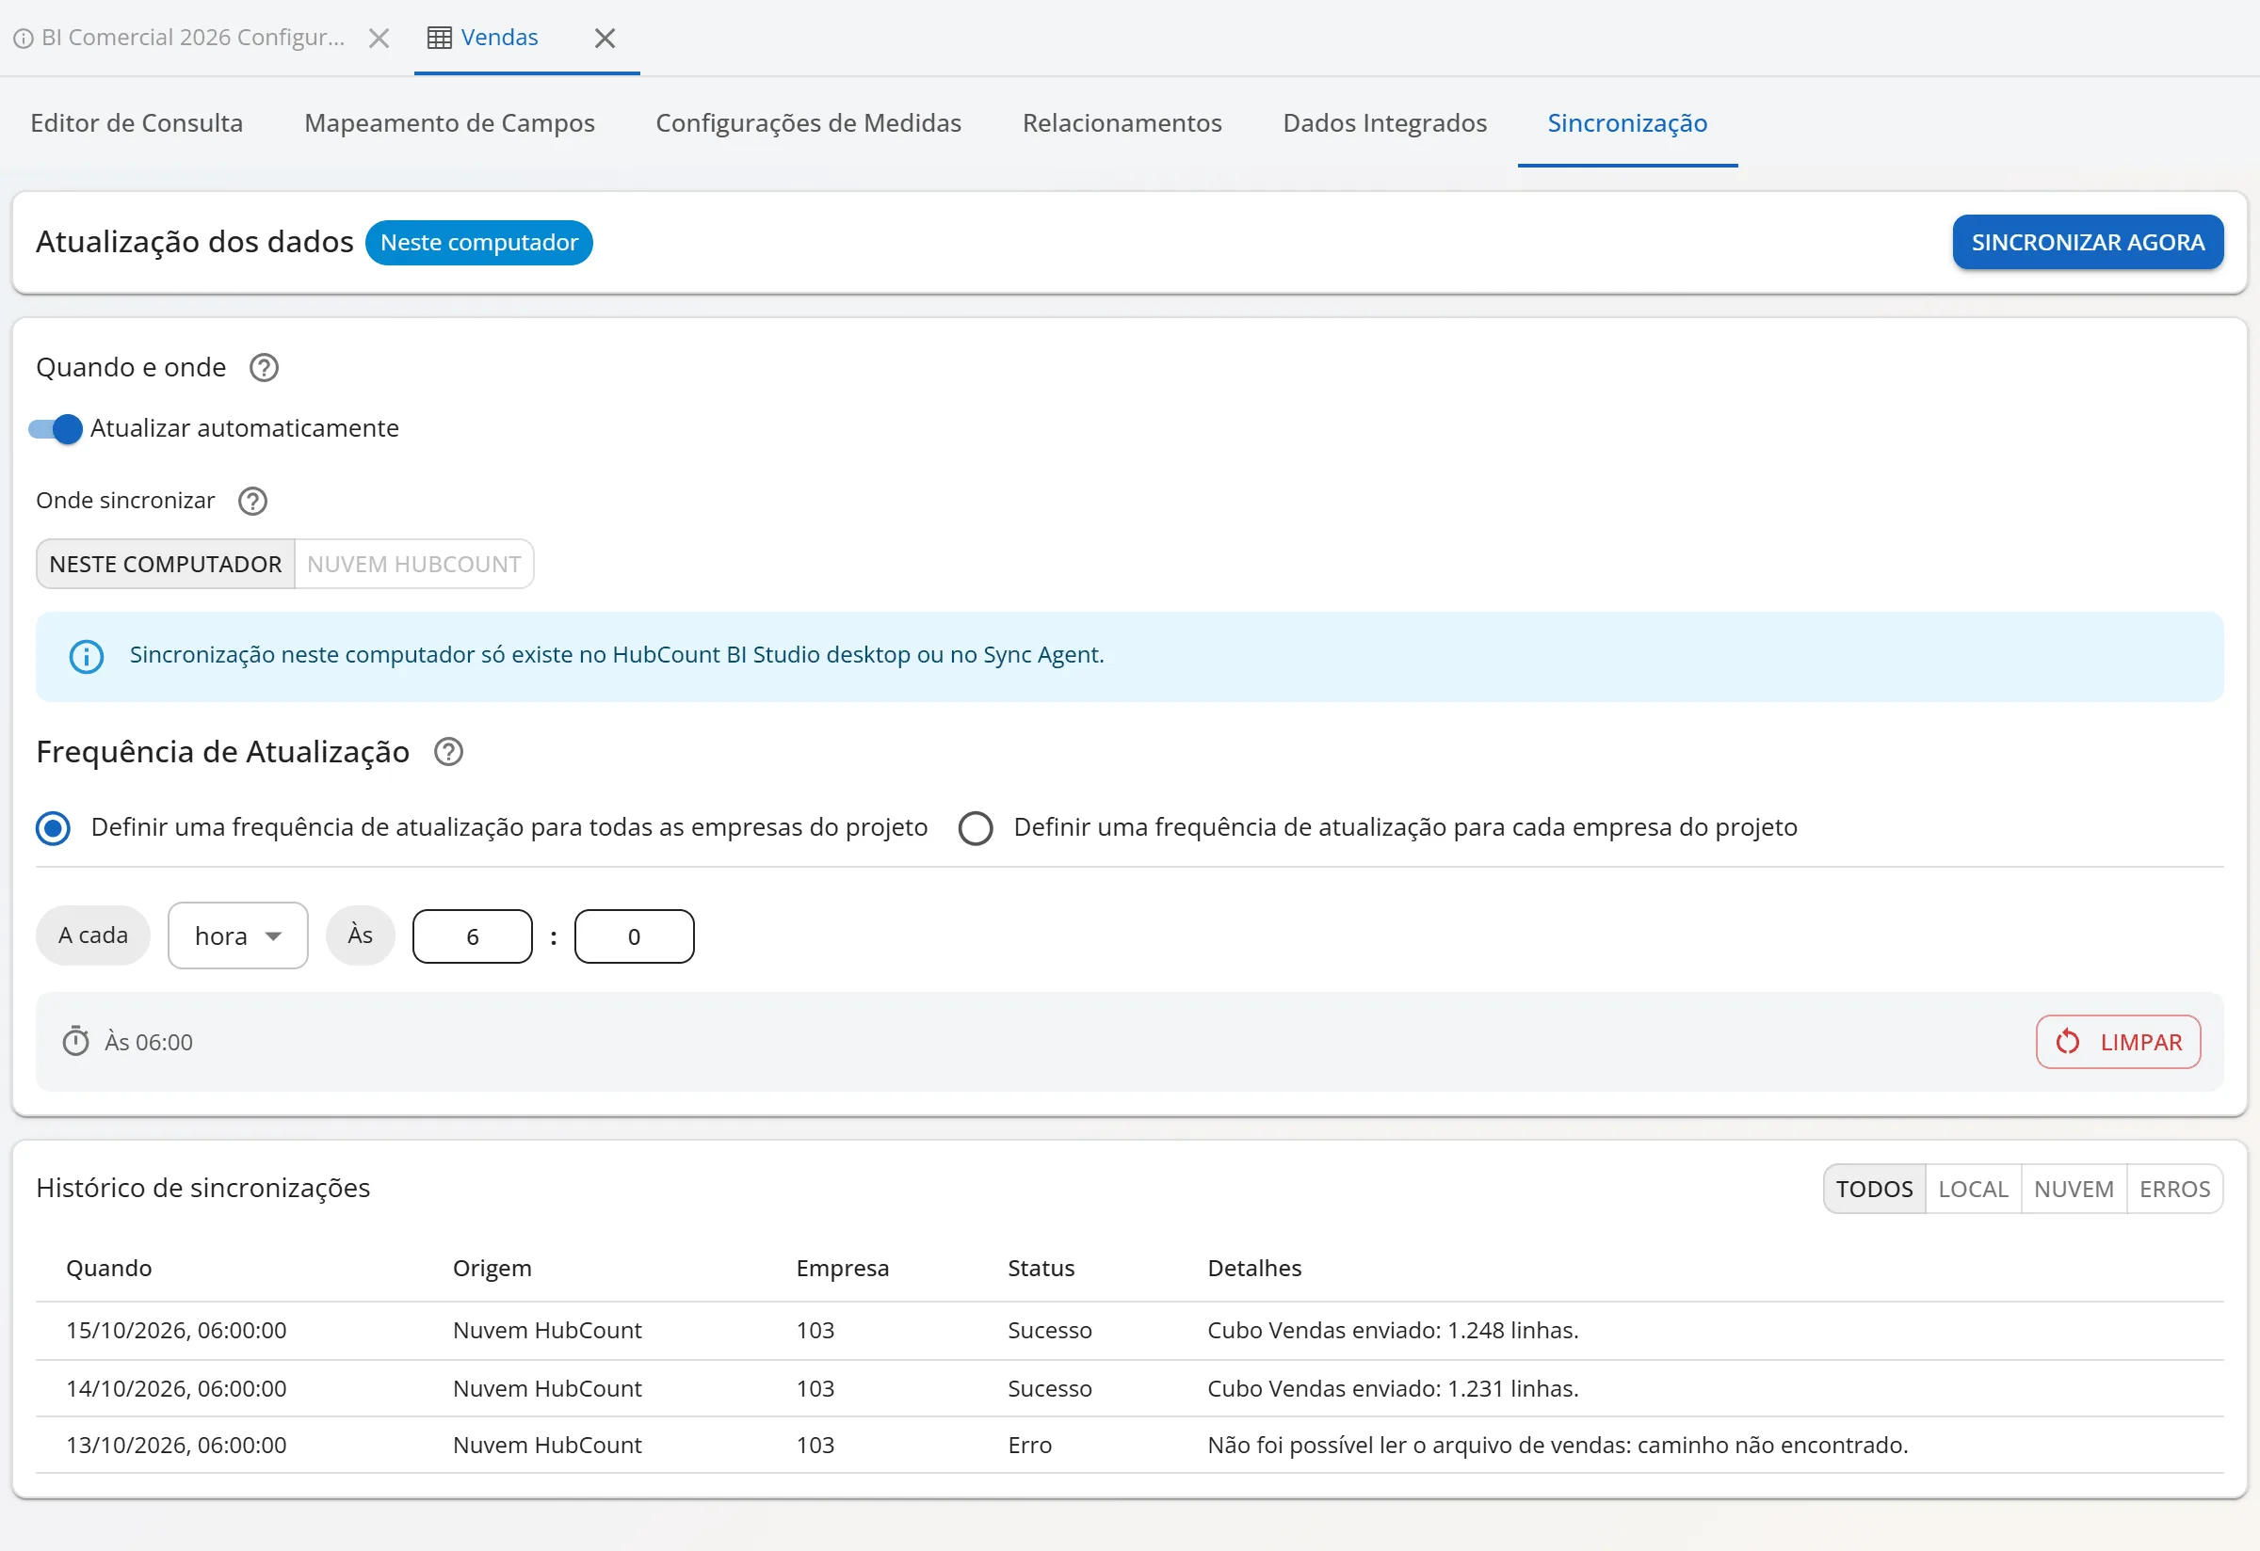The height and width of the screenshot is (1551, 2260).
Task: Open Editor de Consulta tab
Action: point(137,123)
